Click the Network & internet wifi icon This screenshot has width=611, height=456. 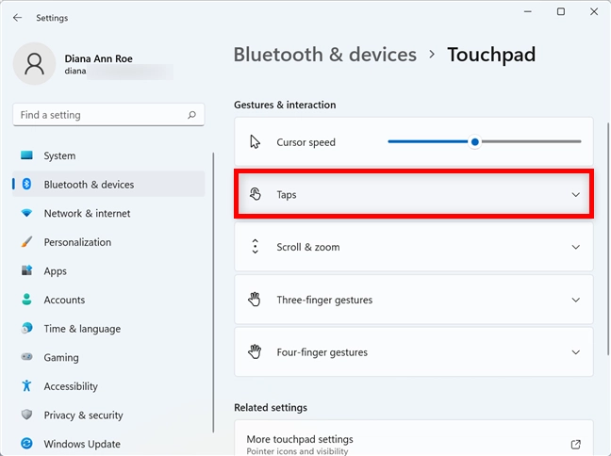tap(26, 213)
